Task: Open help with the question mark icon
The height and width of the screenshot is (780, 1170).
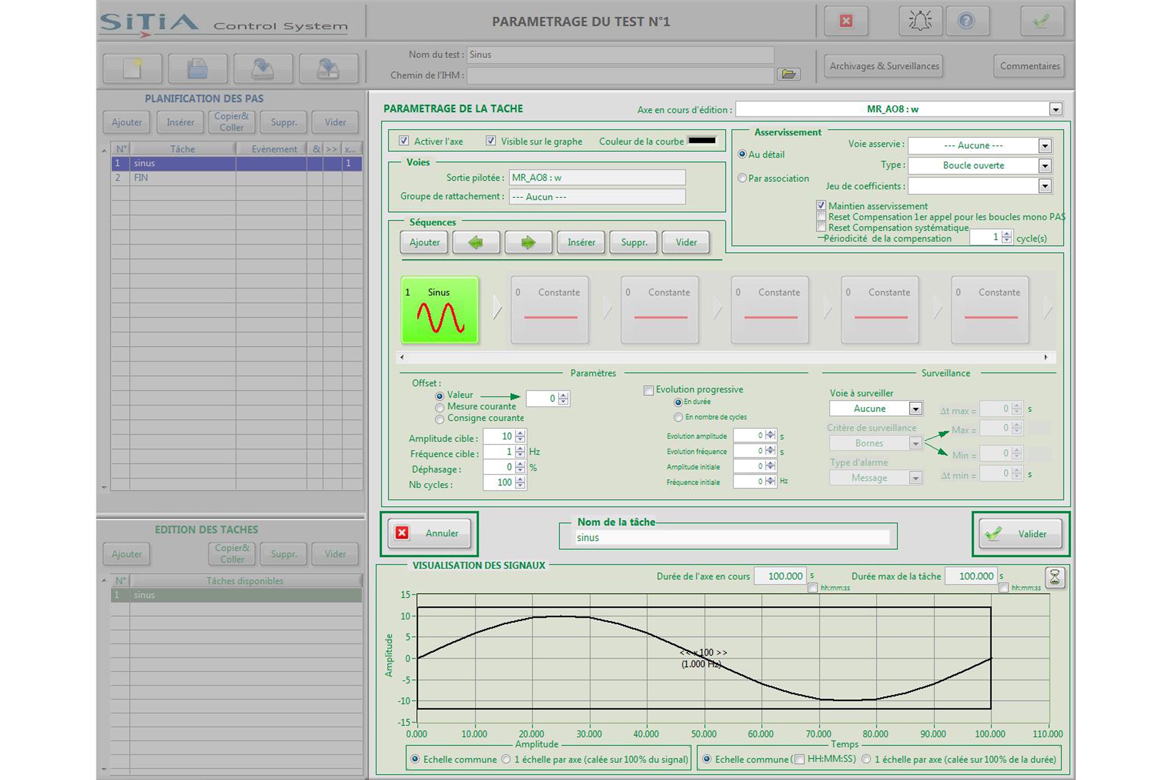Action: pyautogui.click(x=966, y=21)
